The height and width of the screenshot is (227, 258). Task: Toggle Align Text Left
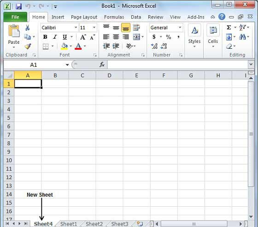tap(106, 37)
